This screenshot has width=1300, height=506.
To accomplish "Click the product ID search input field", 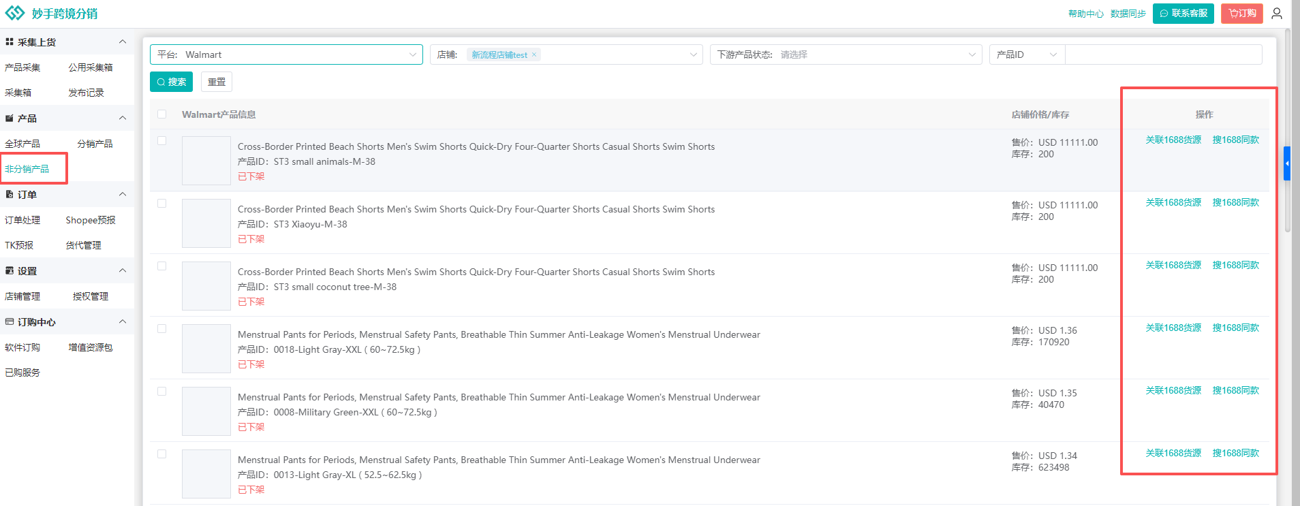I will 1163,54.
